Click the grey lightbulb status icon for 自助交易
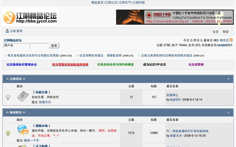The height and width of the screenshot is (147, 236). click(x=8, y=97)
